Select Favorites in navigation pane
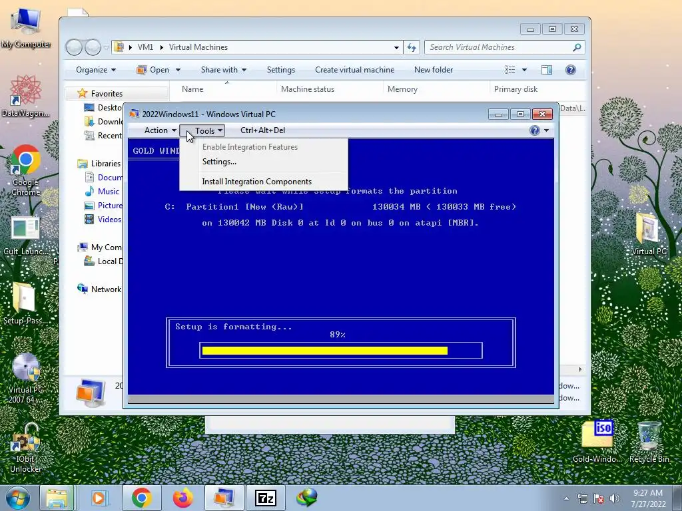The height and width of the screenshot is (511, 682). click(107, 93)
